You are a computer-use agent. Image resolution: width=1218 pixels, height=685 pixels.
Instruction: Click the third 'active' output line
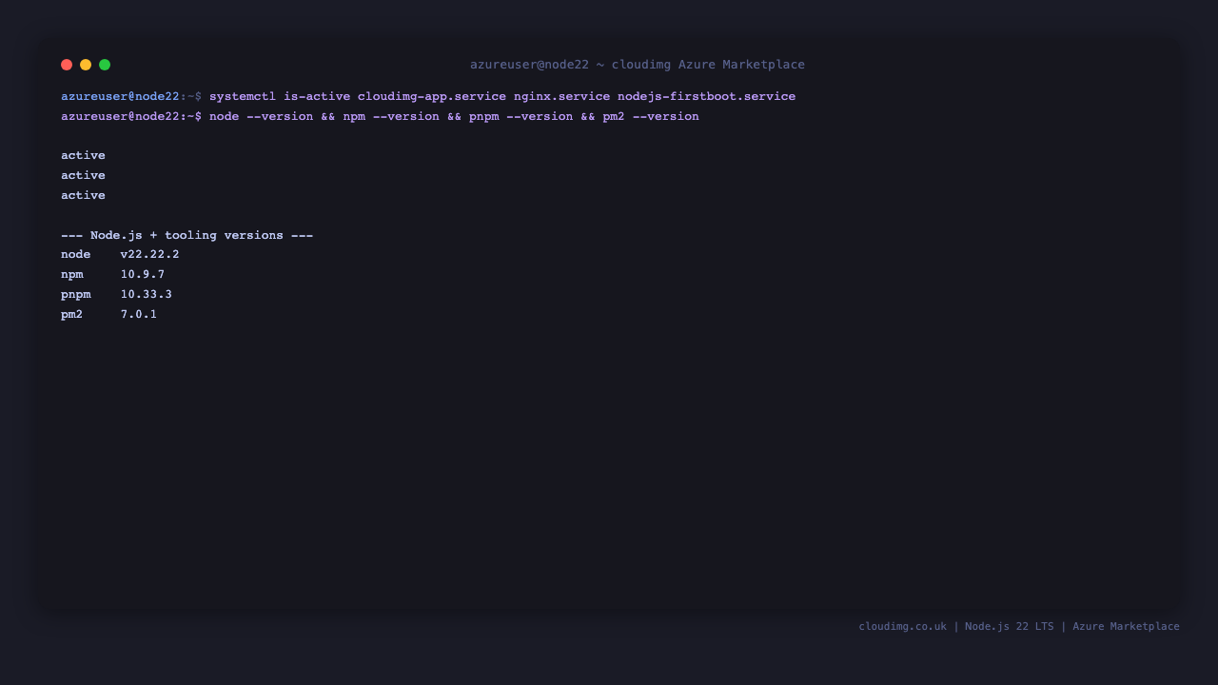83,195
